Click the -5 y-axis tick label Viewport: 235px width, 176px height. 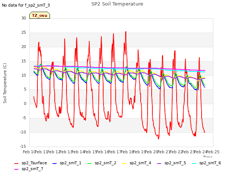point(24,118)
